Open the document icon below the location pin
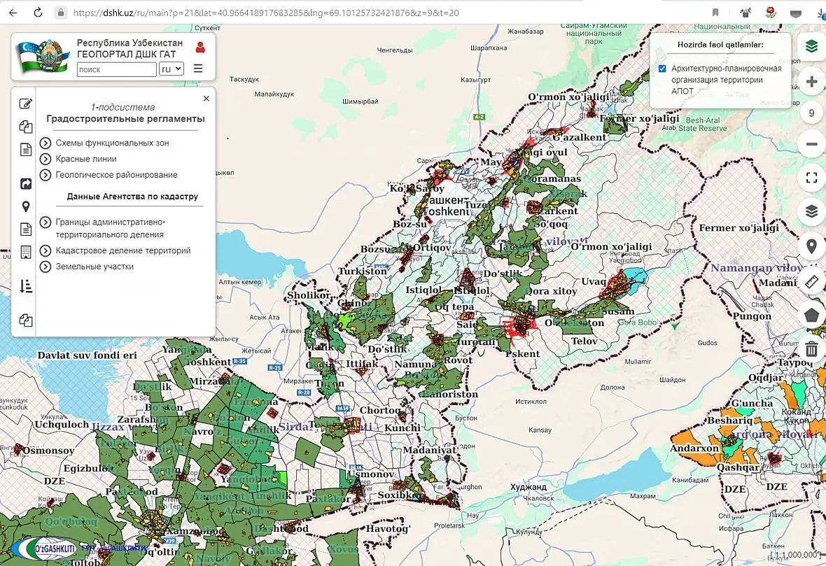The image size is (826, 566). coord(25,229)
